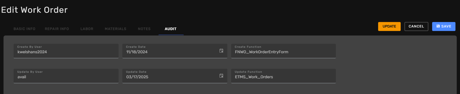460x94 pixels.
Task: Click the floppy disk icon on Save
Action: pos(438,26)
